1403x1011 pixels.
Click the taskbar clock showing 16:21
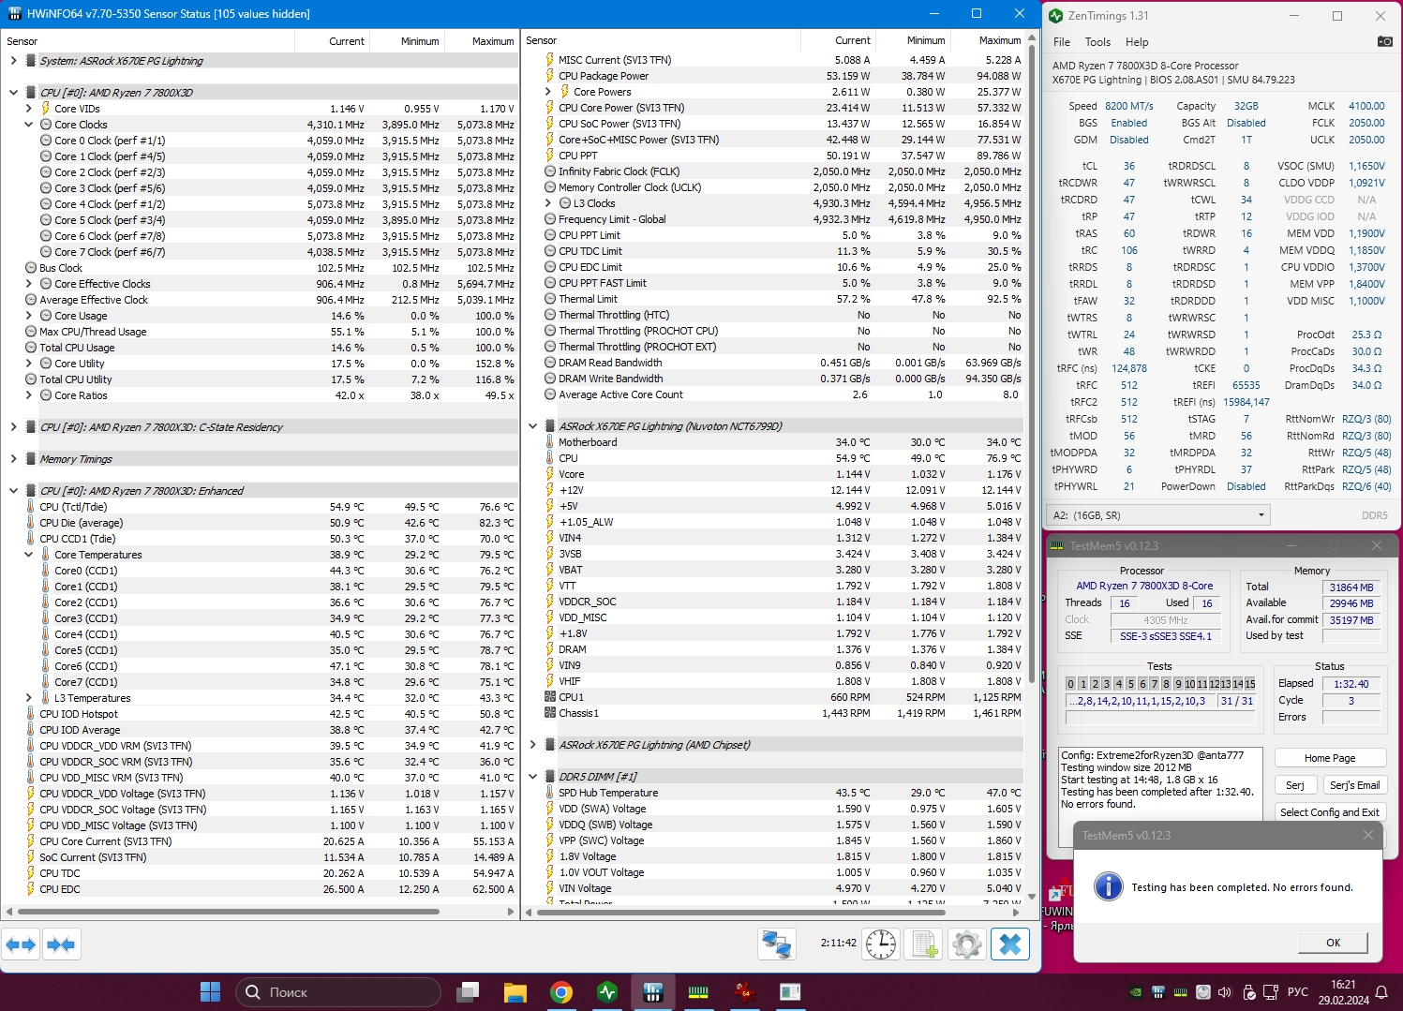1343,992
